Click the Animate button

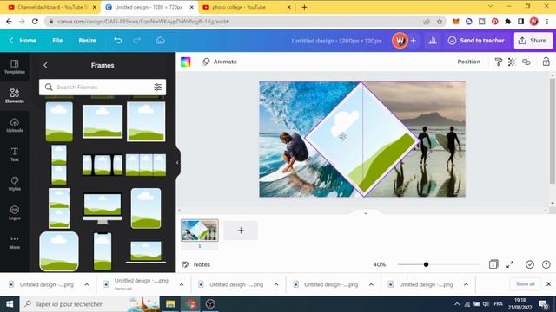pyautogui.click(x=220, y=62)
